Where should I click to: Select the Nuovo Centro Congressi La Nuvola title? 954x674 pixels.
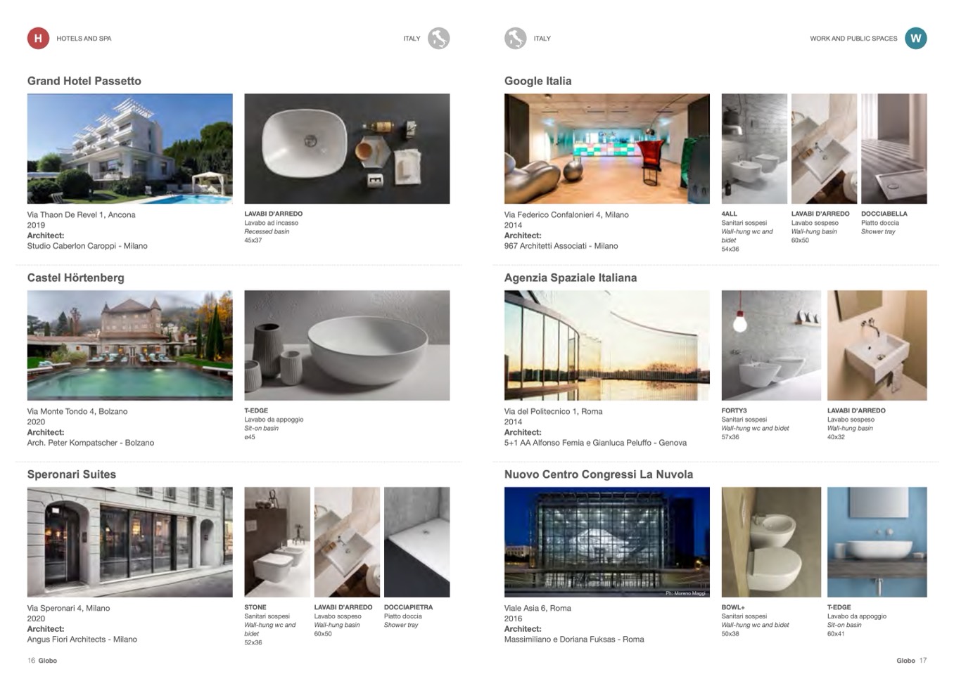(x=598, y=474)
